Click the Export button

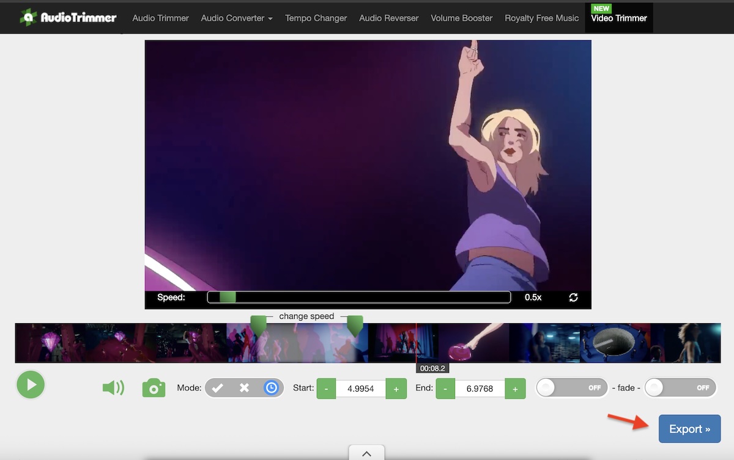tap(689, 429)
